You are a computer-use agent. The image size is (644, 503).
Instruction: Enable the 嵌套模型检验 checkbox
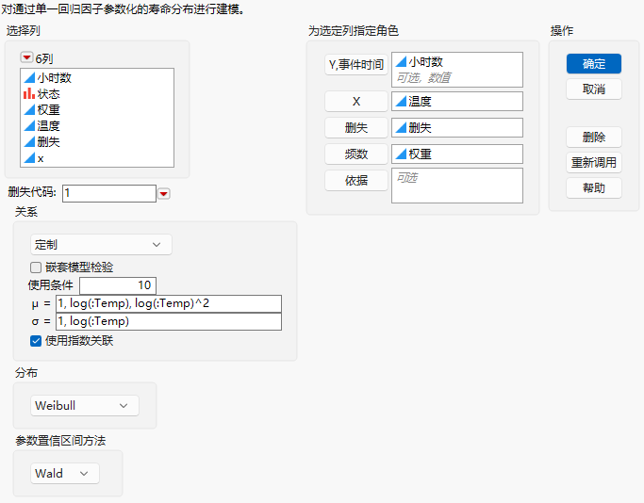[36, 268]
